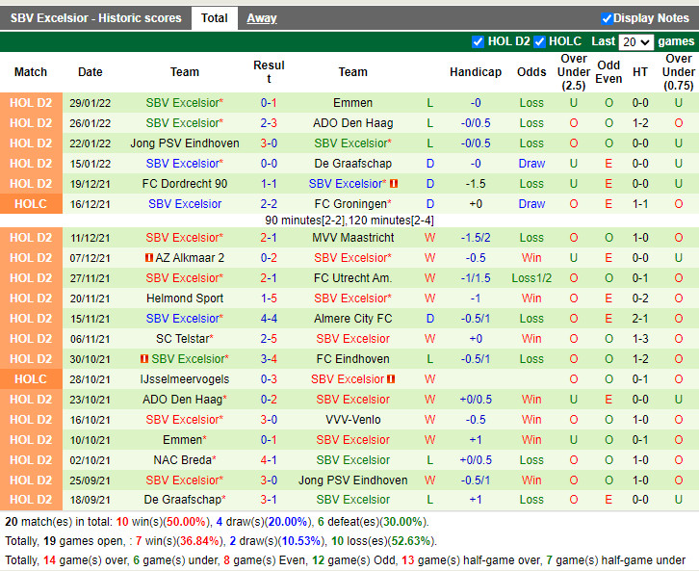Uncheck the HOL D2 league filter
Screen dimensions: 699x571
(x=478, y=41)
